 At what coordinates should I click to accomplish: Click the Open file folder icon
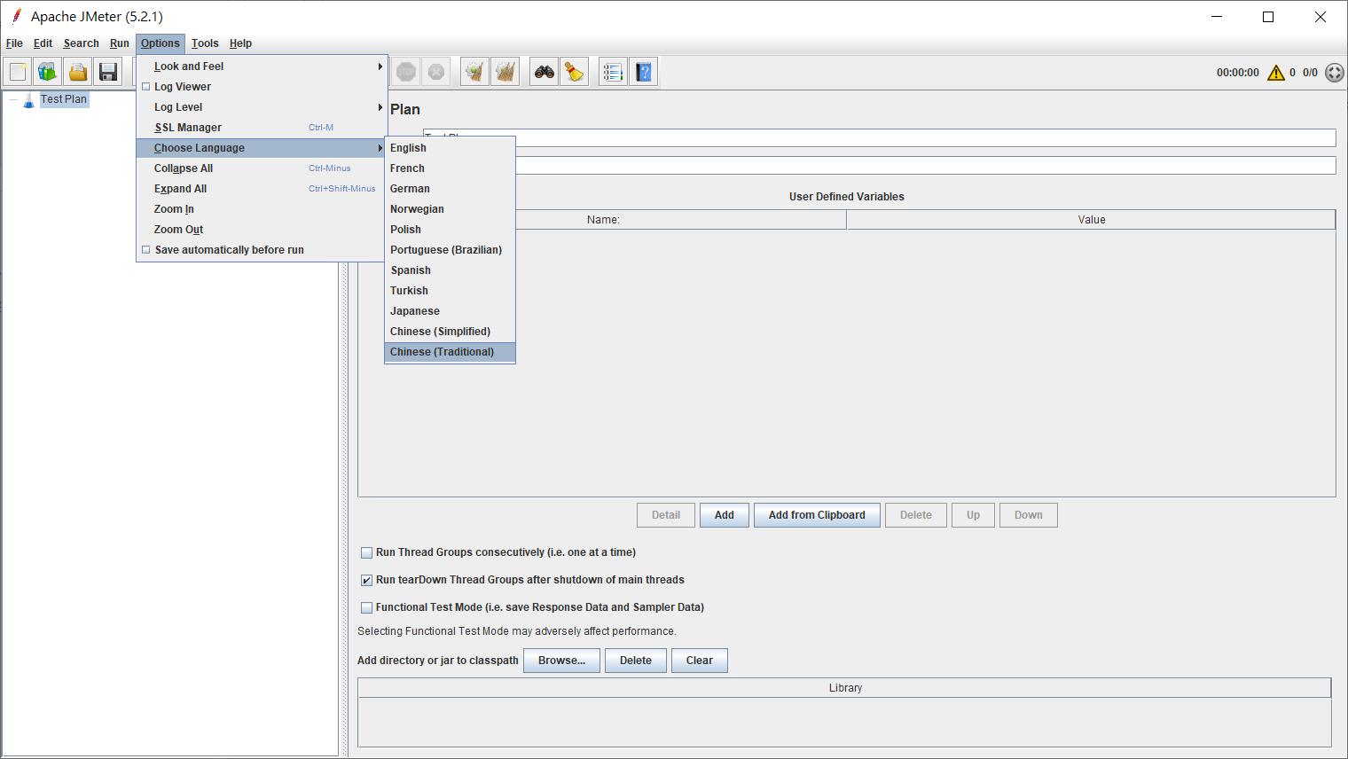[78, 72]
